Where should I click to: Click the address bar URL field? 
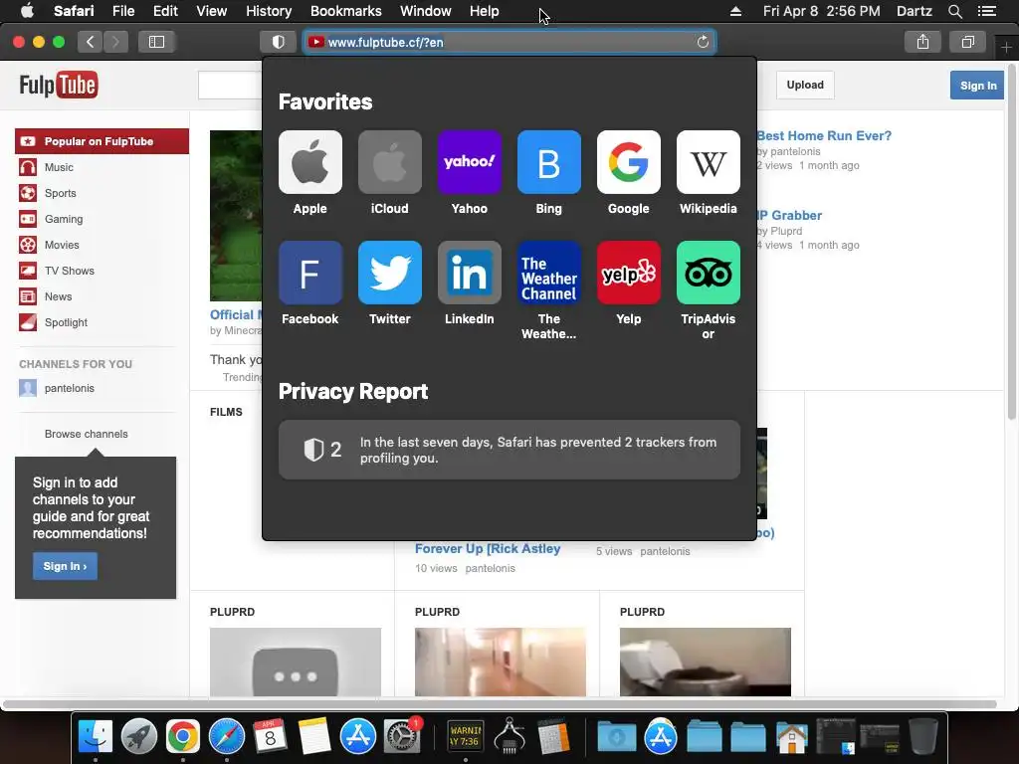click(x=509, y=42)
